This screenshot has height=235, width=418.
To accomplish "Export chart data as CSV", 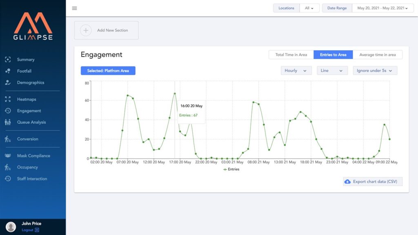I will pyautogui.click(x=373, y=182).
